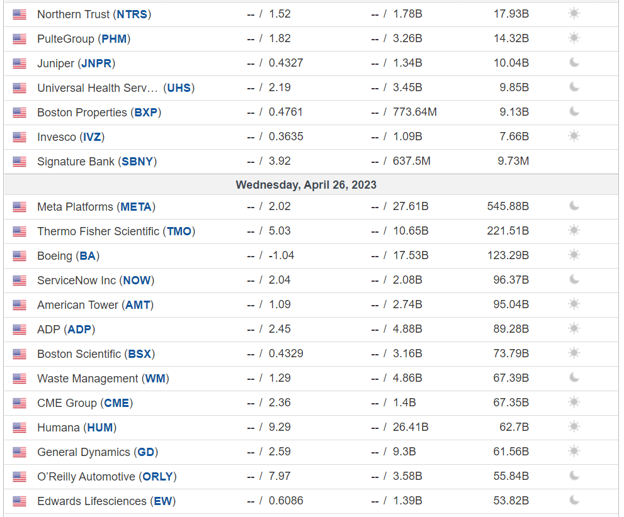This screenshot has height=517, width=624.
Task: Click the moon icon for Juniper row
Action: pyautogui.click(x=574, y=62)
